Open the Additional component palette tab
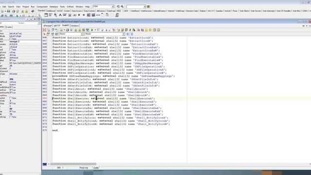The image size is (311, 175). pos(51,11)
